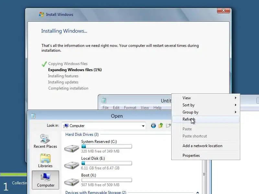Click the Look in combo box field
The height and width of the screenshot is (194, 259).
click(x=104, y=126)
